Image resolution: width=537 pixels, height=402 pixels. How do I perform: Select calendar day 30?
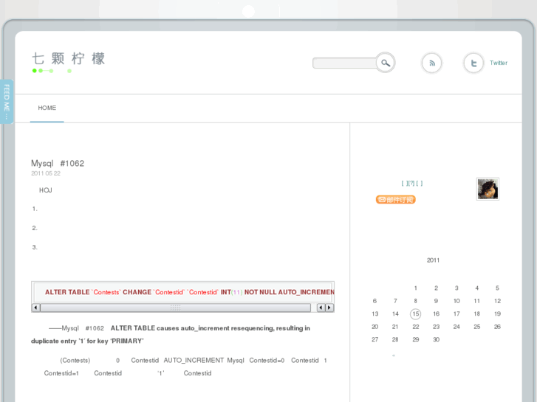tap(436, 339)
